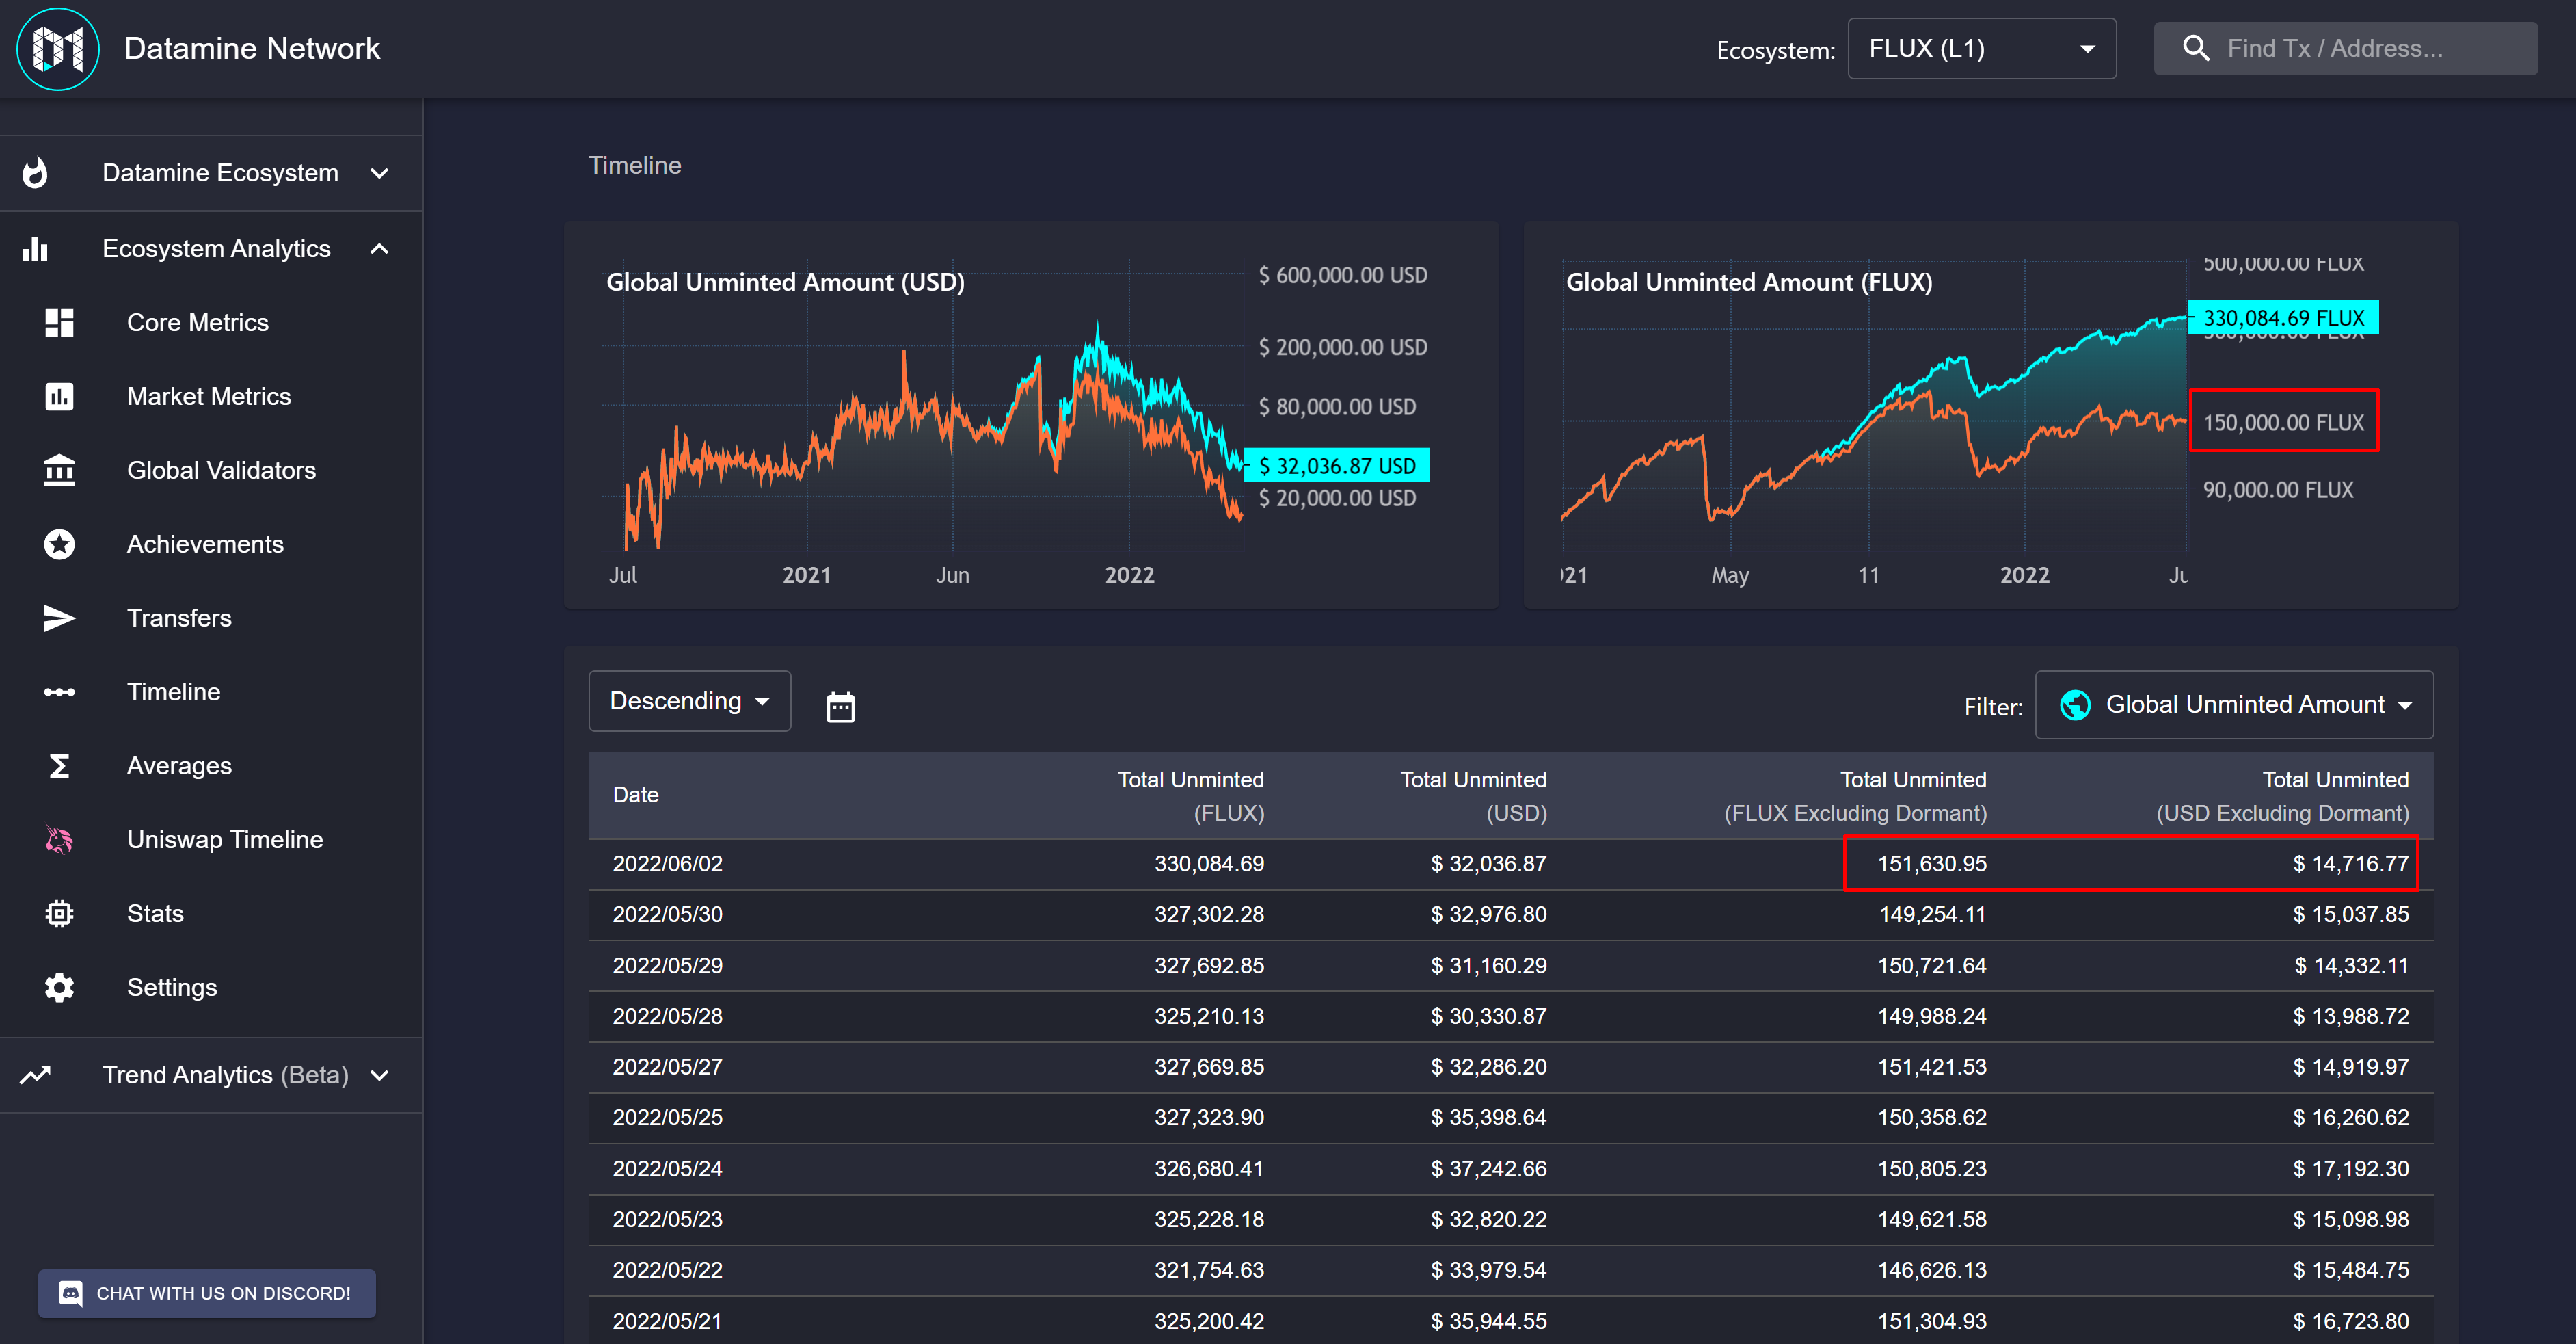The height and width of the screenshot is (1344, 2576).
Task: Click the 2022/05/30 date cell
Action: (667, 914)
